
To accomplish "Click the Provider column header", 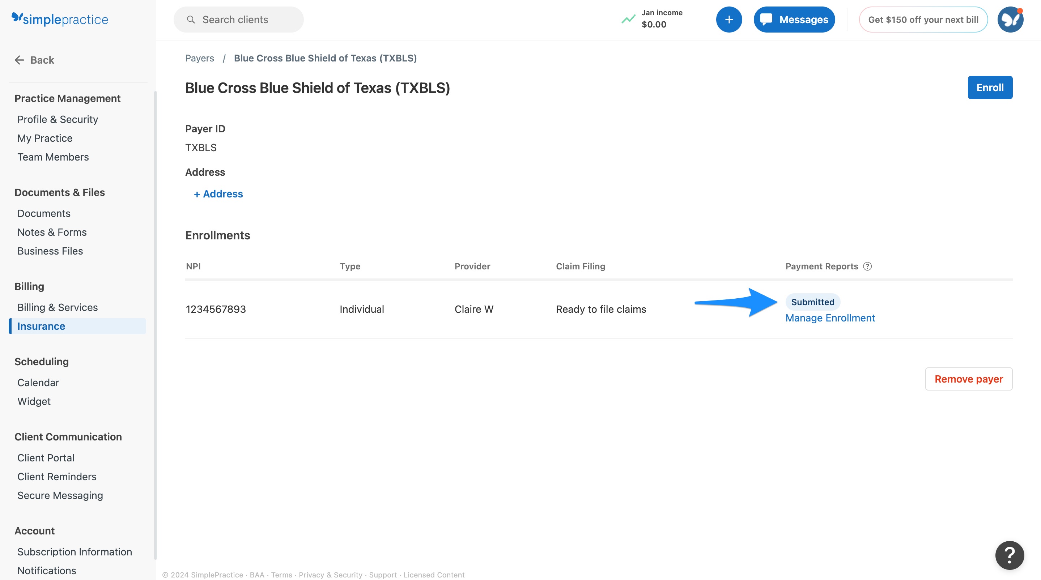I will pos(472,266).
